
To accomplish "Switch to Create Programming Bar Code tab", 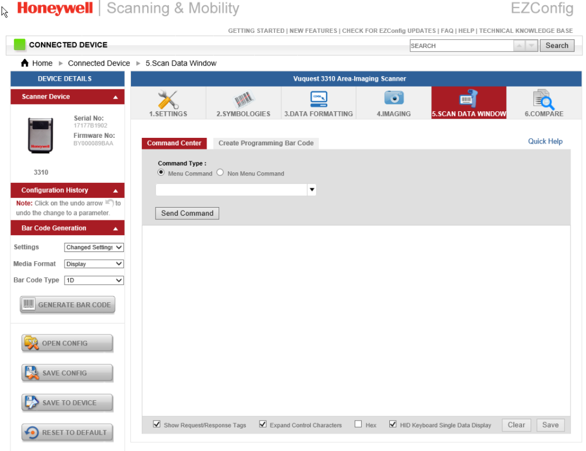I will click(266, 143).
